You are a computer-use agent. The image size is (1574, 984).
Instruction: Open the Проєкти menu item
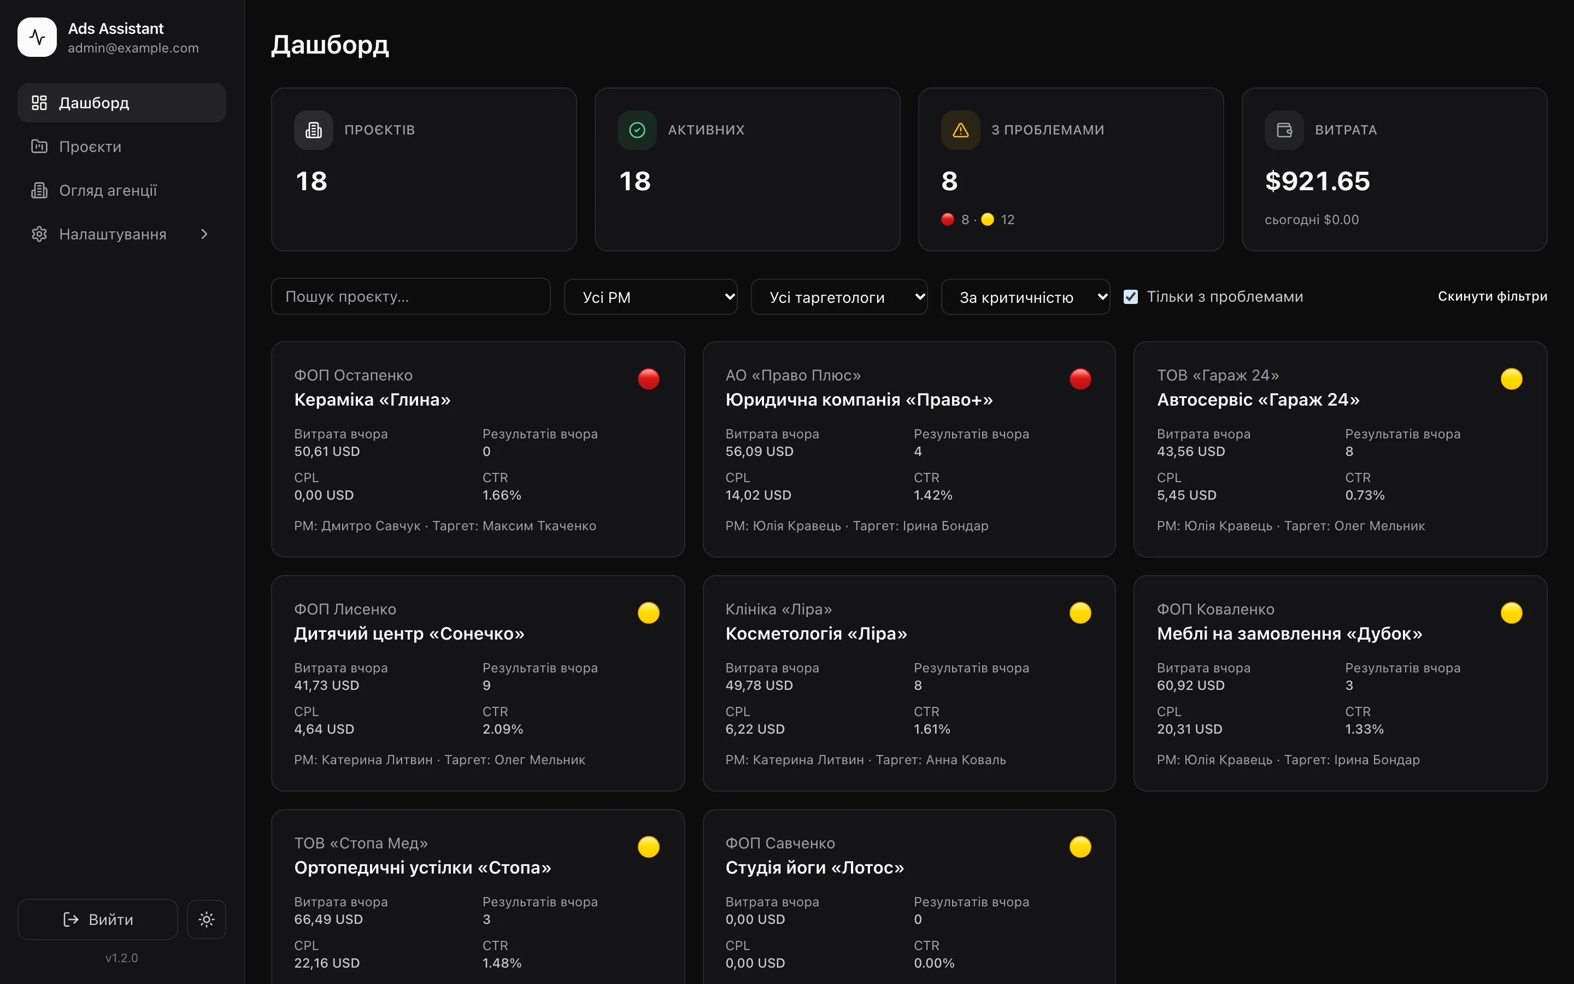[122, 147]
